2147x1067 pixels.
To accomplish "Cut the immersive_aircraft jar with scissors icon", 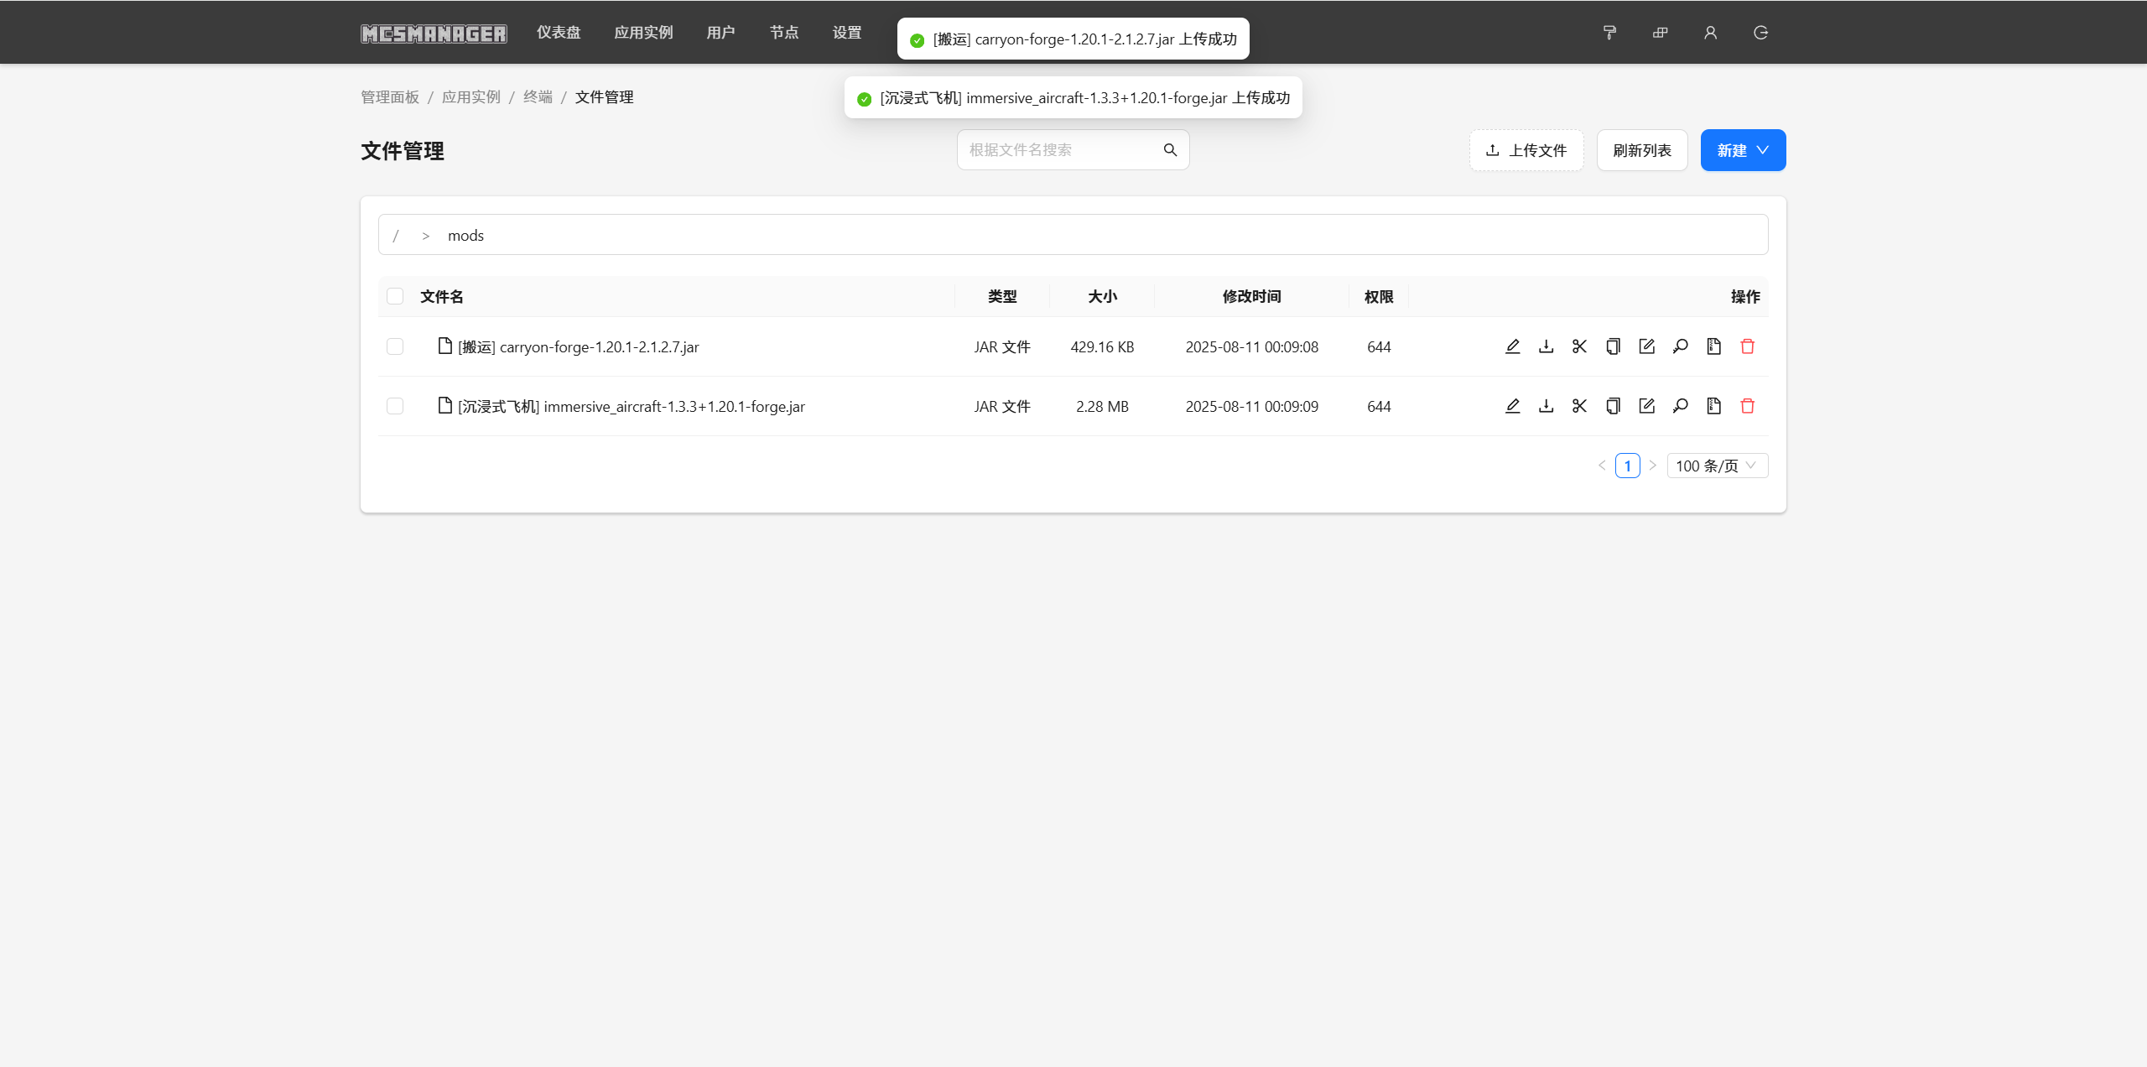I will pos(1579,406).
